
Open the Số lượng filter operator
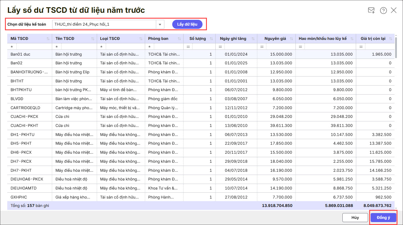point(188,47)
